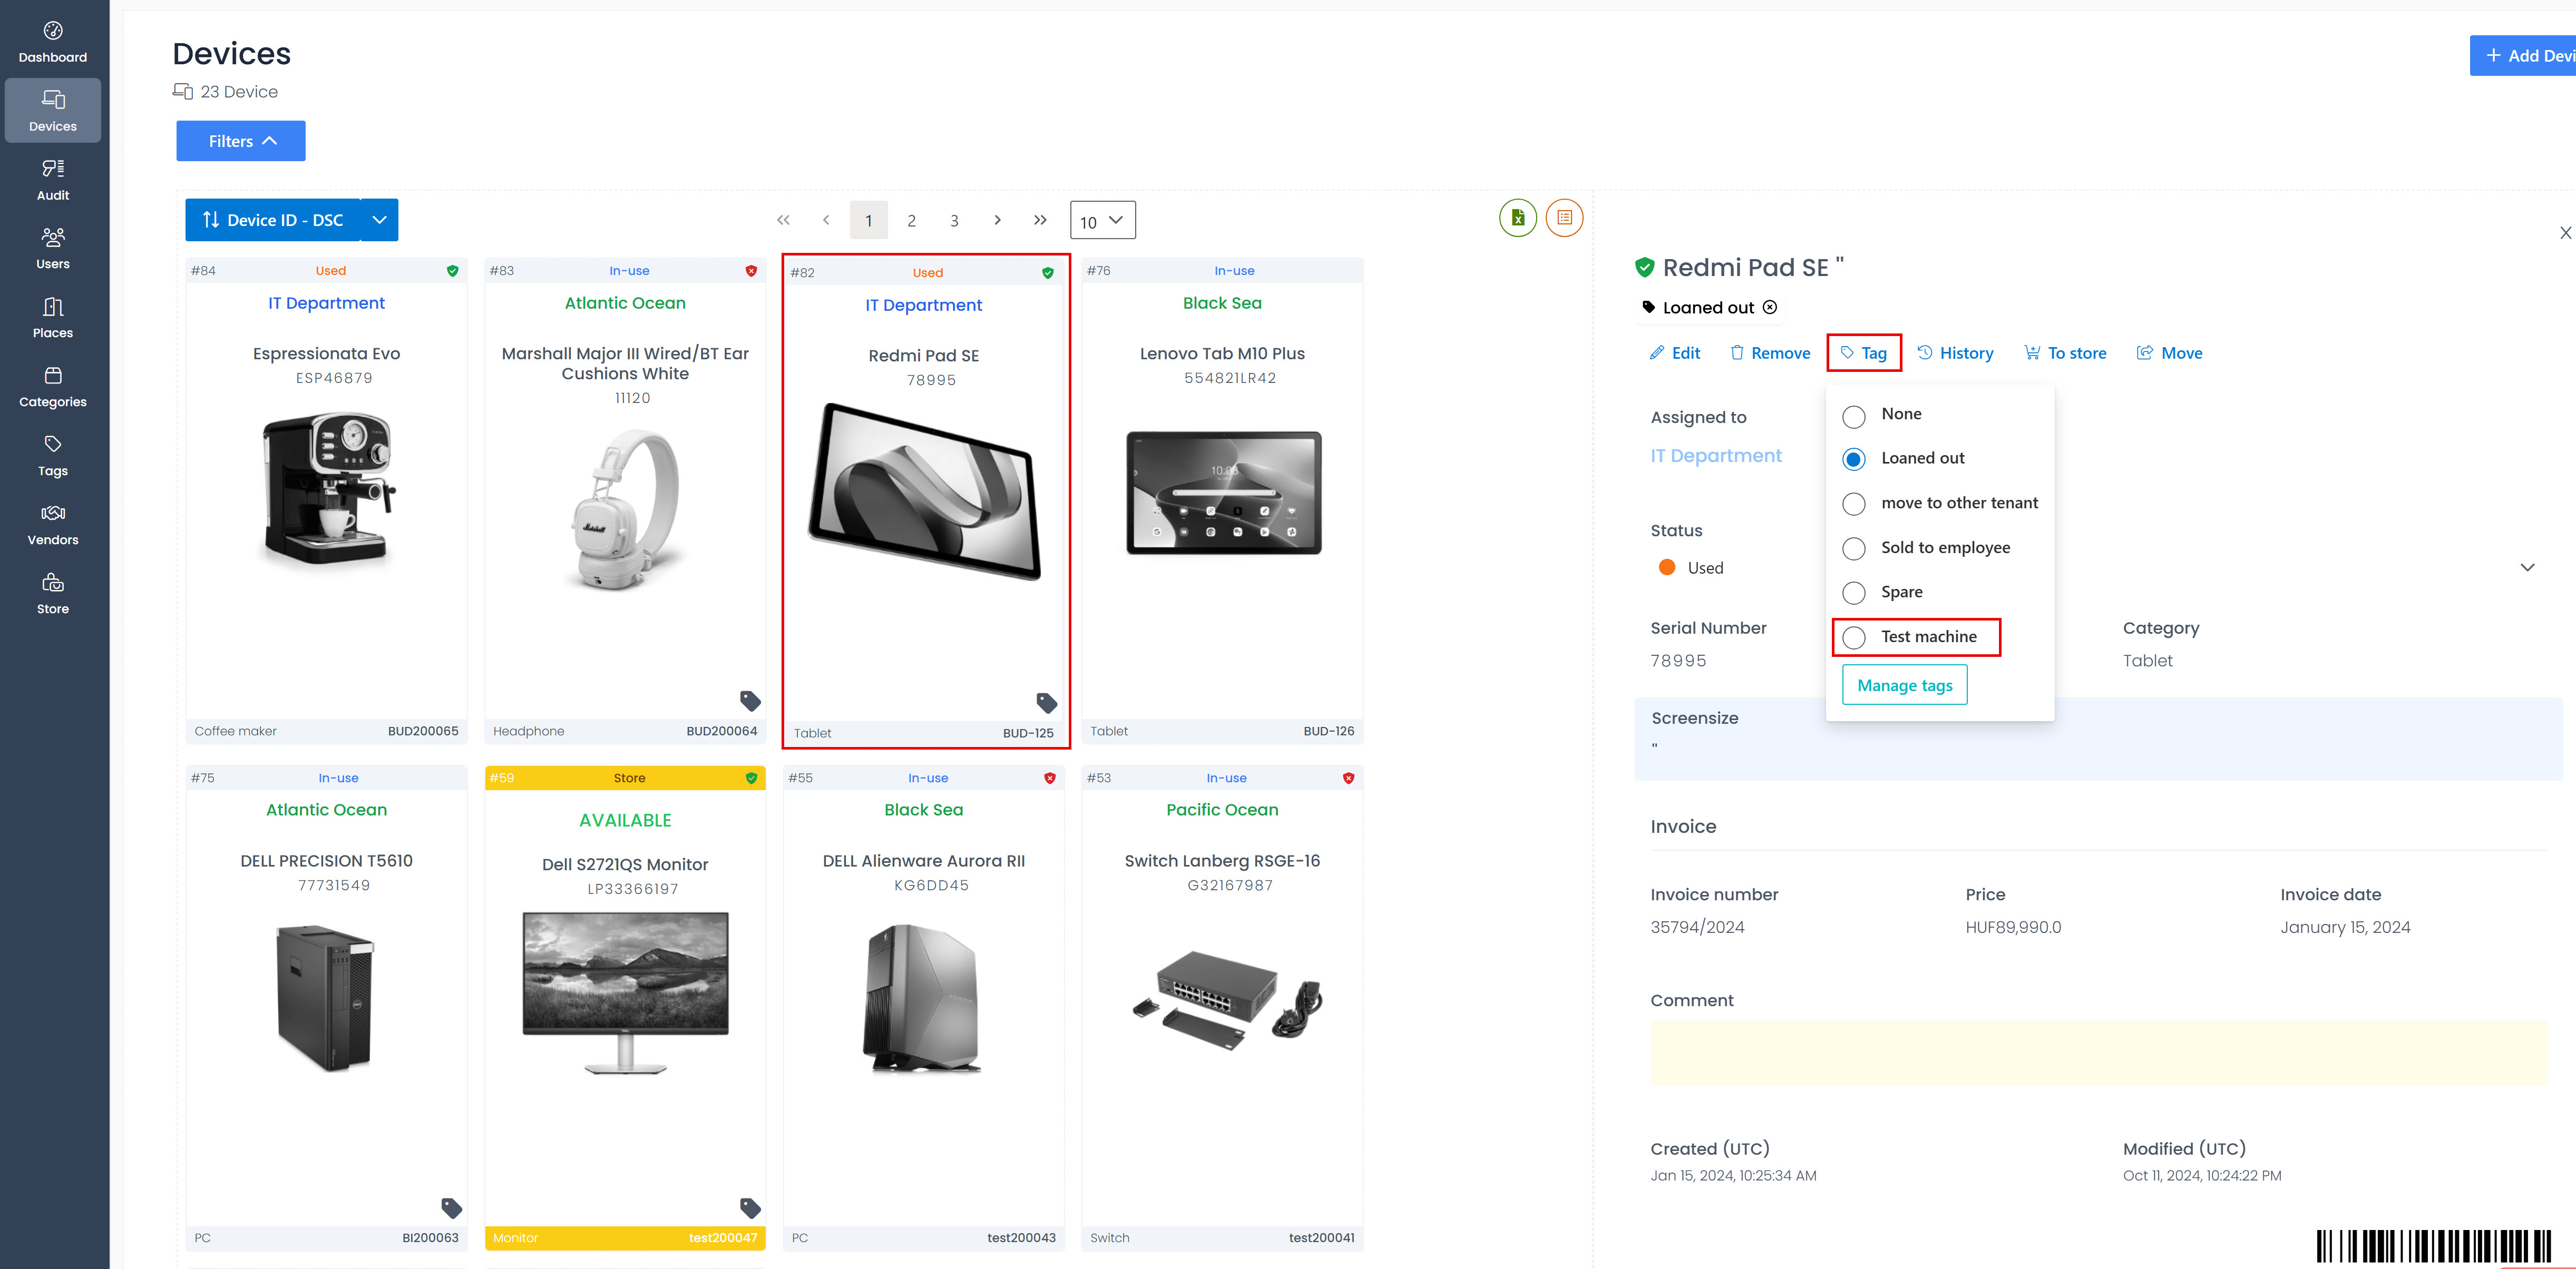Open sort options dropdown arrow
This screenshot has height=1269, width=2576.
(379, 220)
